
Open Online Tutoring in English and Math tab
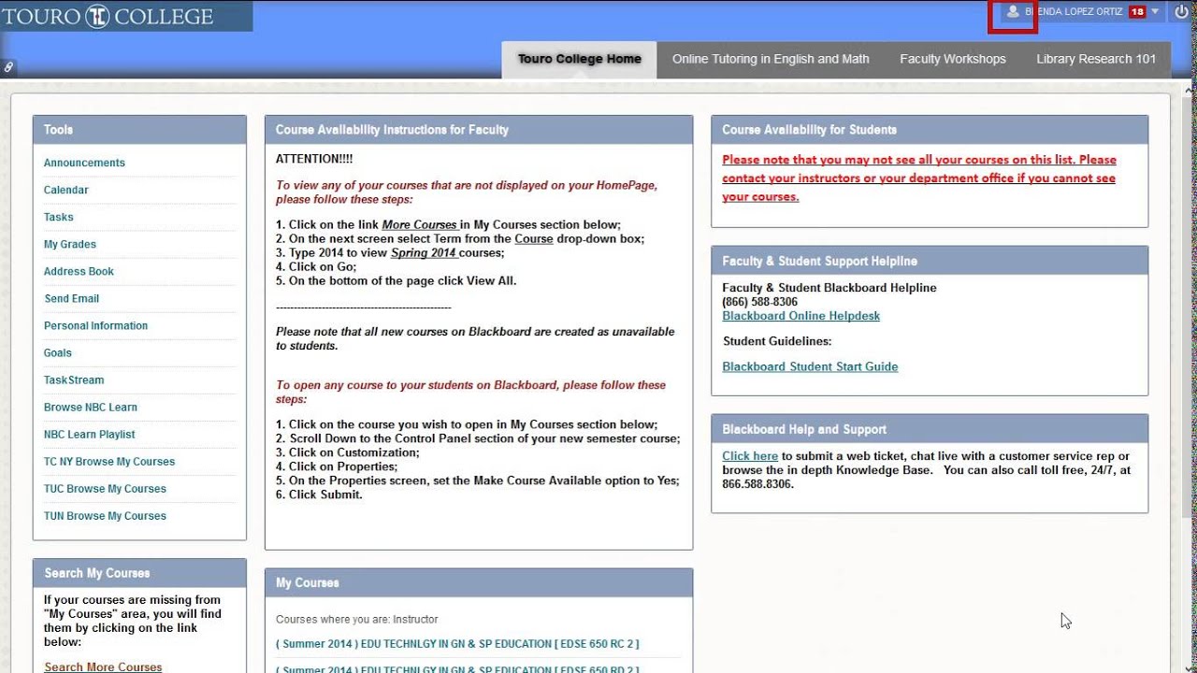tap(771, 59)
